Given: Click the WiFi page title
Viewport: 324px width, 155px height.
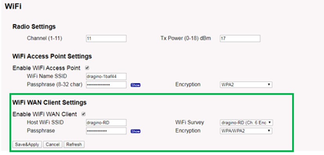Looking at the screenshot, I should [x=13, y=6].
